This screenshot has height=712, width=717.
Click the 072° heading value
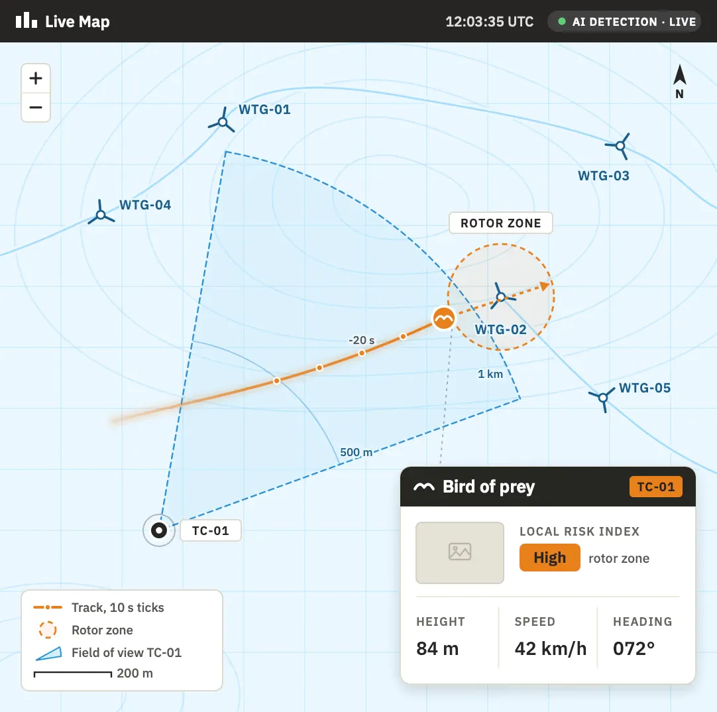click(634, 648)
